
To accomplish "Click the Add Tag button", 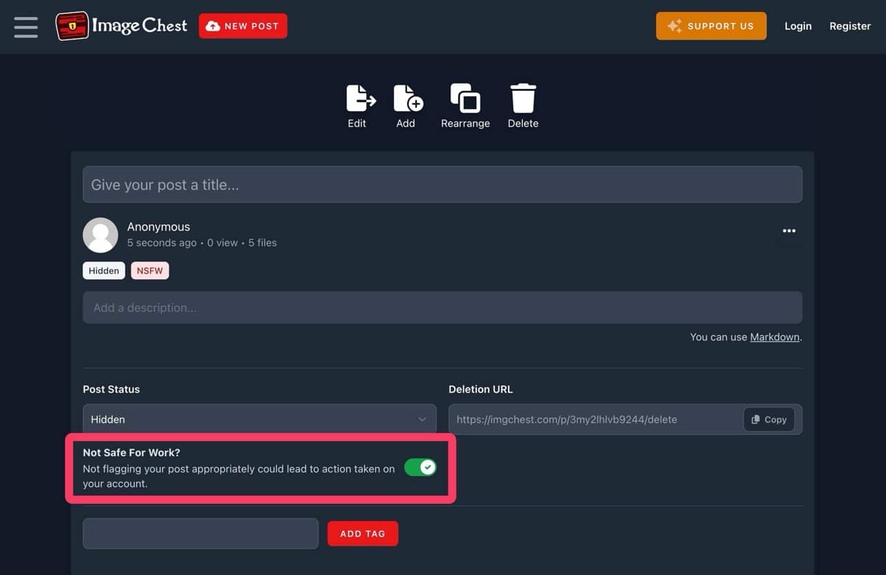I will click(363, 534).
